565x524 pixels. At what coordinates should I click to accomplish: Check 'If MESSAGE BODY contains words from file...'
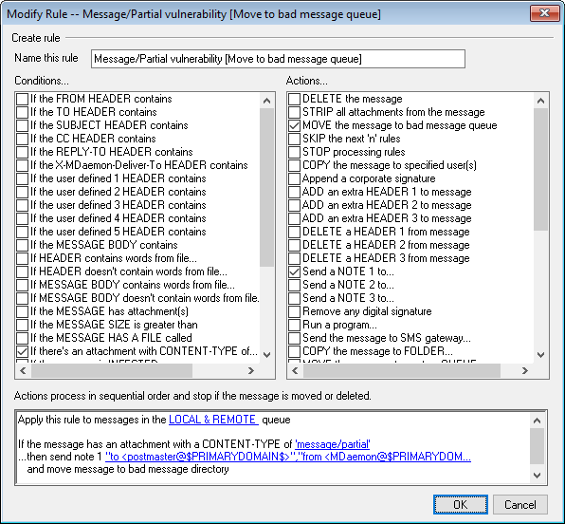pos(23,285)
